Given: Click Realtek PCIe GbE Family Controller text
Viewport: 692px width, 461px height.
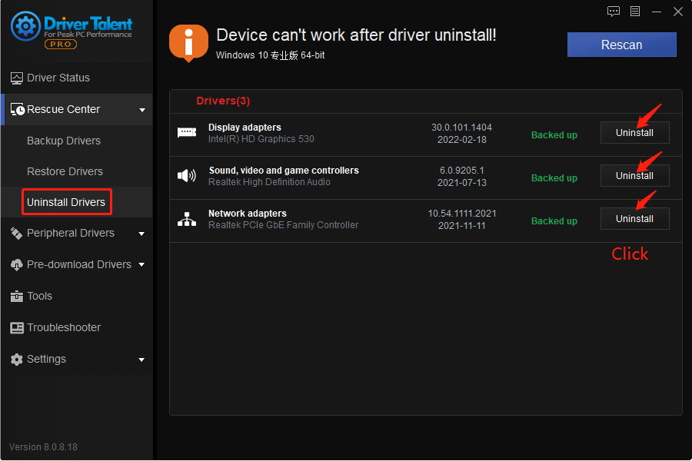Looking at the screenshot, I should [x=283, y=225].
